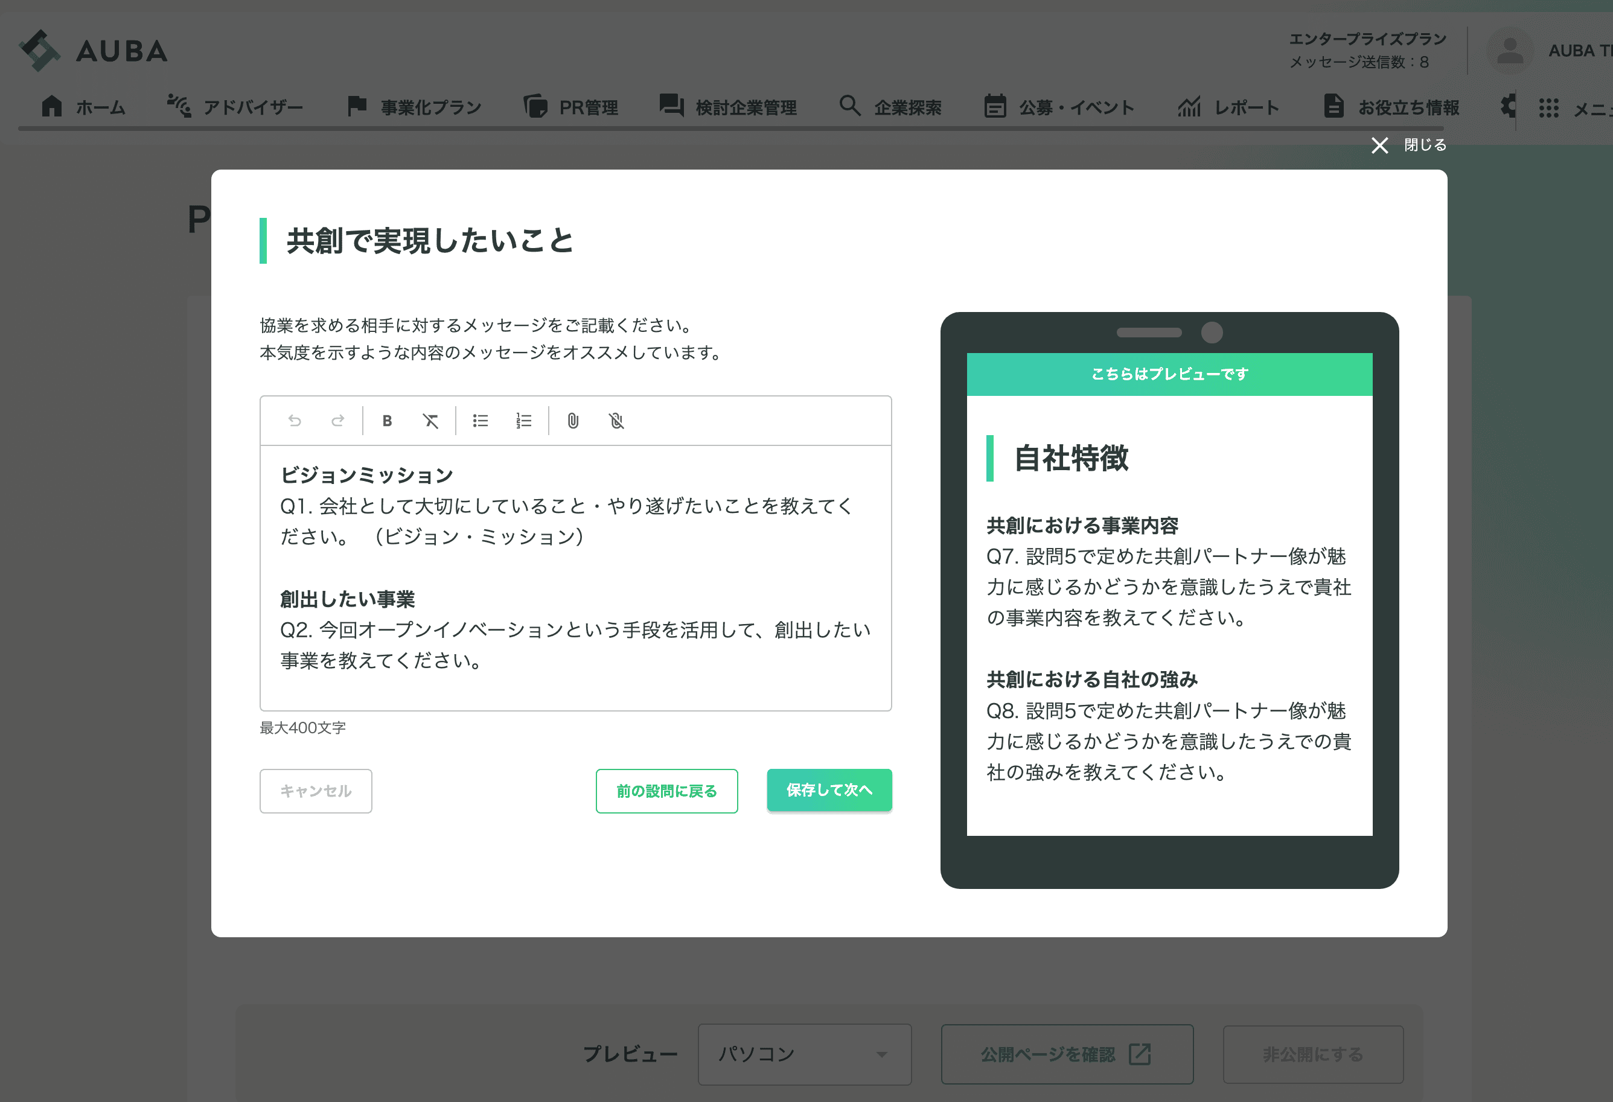Open the PR管理 menu item

[x=571, y=107]
